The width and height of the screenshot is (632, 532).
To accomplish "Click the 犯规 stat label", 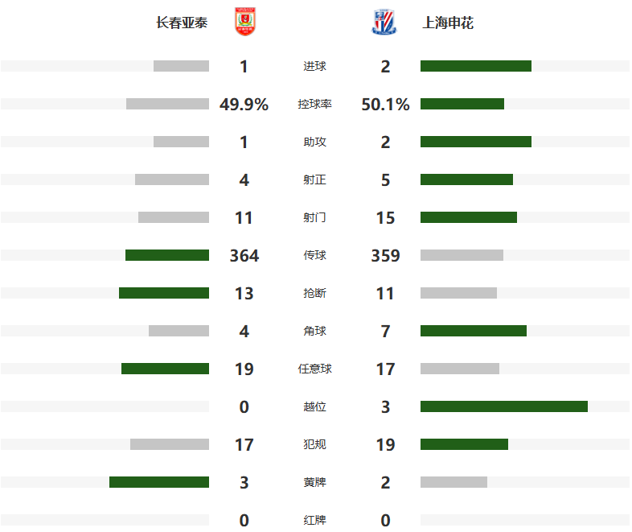I will pyautogui.click(x=314, y=444).
